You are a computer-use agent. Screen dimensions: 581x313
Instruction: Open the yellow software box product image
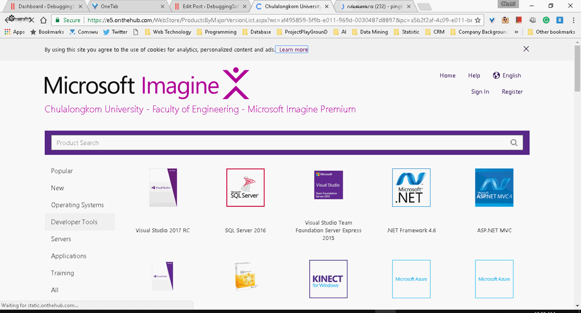tap(246, 276)
